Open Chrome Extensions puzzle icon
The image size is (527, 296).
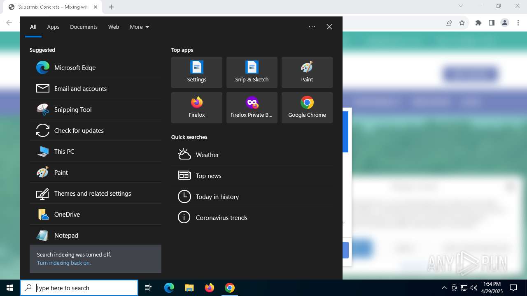[x=478, y=23]
